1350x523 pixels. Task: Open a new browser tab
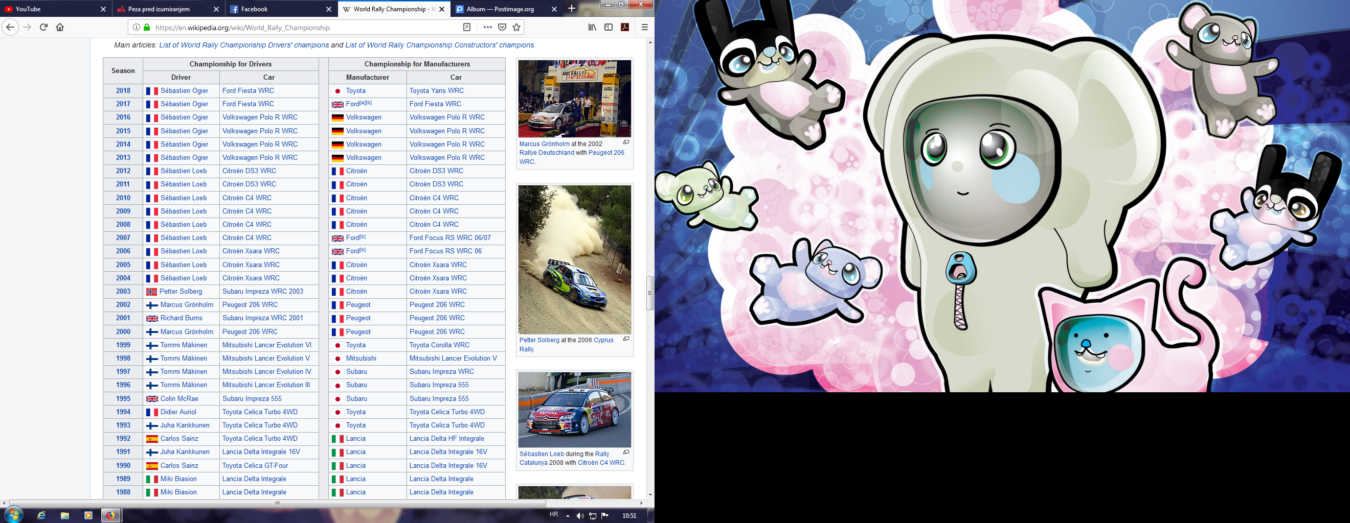(571, 8)
